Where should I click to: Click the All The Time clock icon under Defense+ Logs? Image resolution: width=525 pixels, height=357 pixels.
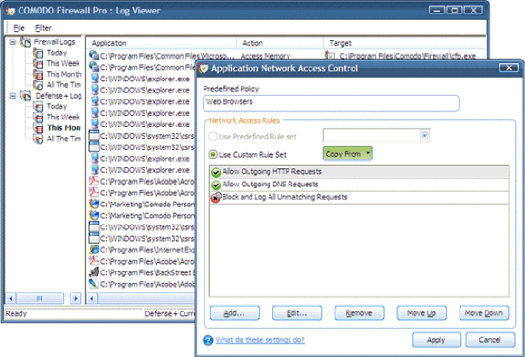coord(38,139)
